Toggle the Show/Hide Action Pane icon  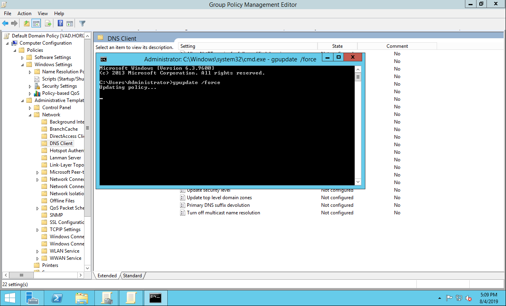[x=70, y=24]
